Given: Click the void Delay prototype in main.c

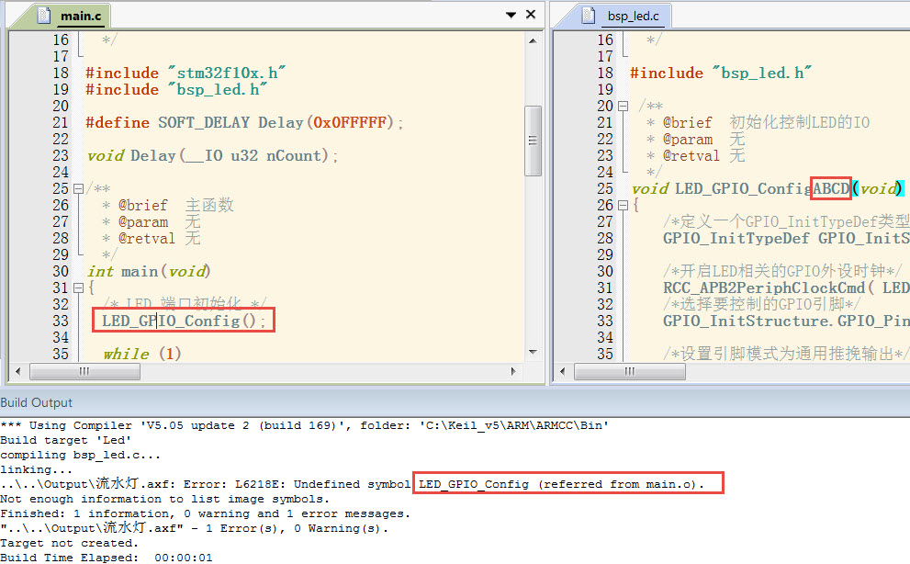Looking at the screenshot, I should (x=212, y=155).
